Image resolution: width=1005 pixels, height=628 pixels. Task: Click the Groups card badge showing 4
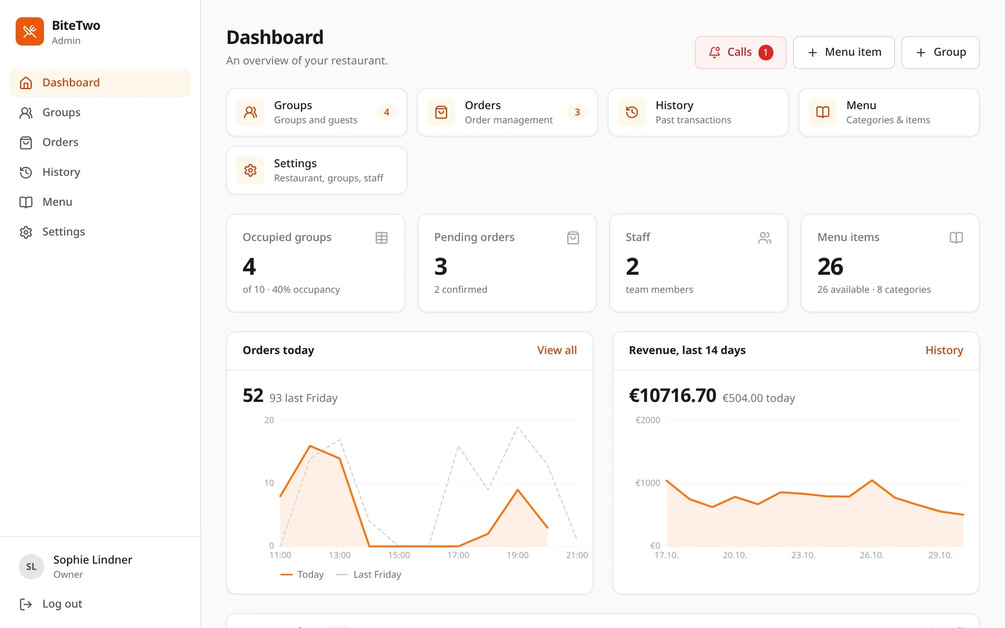coord(386,112)
